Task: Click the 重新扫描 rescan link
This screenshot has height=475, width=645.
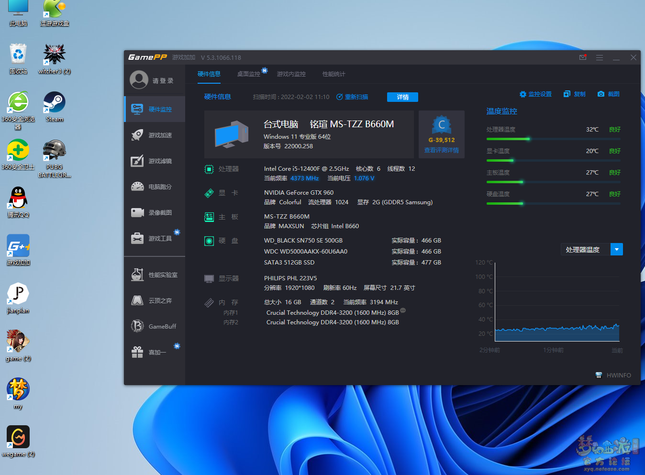Action: point(353,97)
